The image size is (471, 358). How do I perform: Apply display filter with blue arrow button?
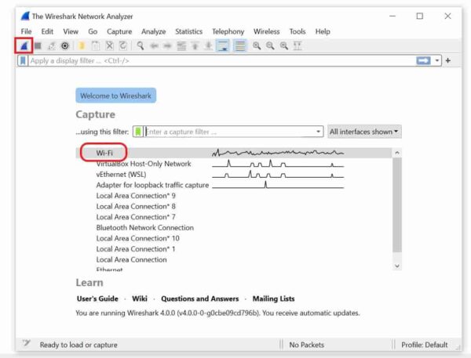424,61
